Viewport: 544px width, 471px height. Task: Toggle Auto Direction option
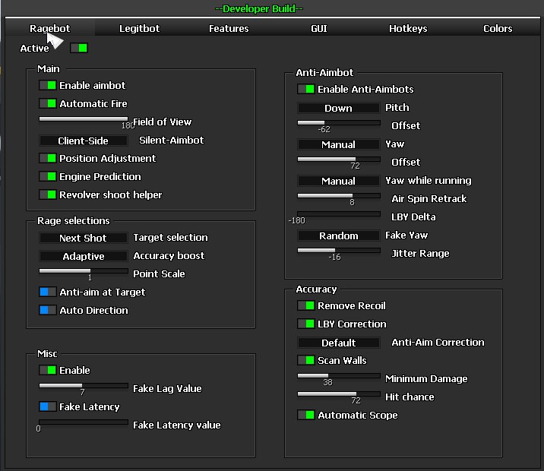pyautogui.click(x=48, y=311)
